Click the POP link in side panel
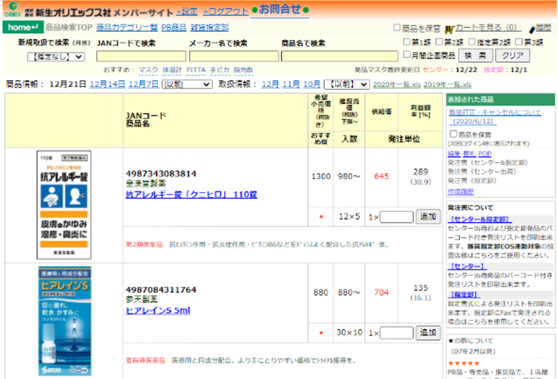 [x=485, y=153]
